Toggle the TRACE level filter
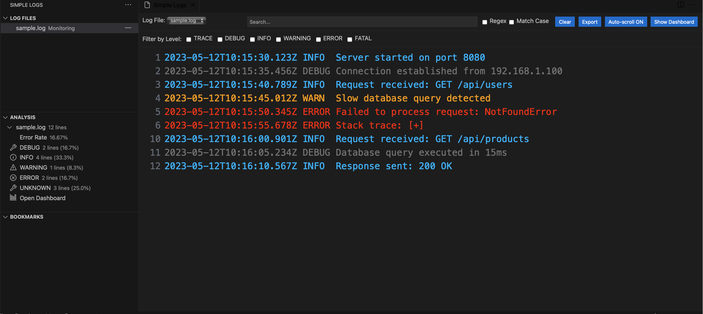This screenshot has width=703, height=314. [189, 39]
